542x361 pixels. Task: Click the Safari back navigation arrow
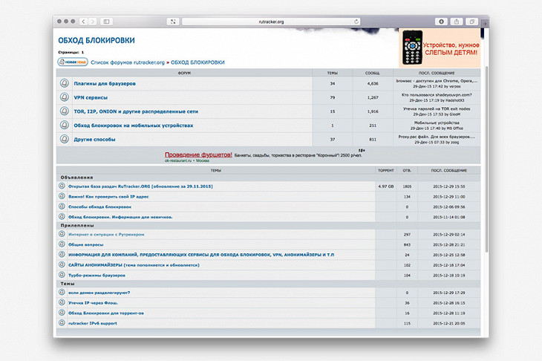point(83,22)
